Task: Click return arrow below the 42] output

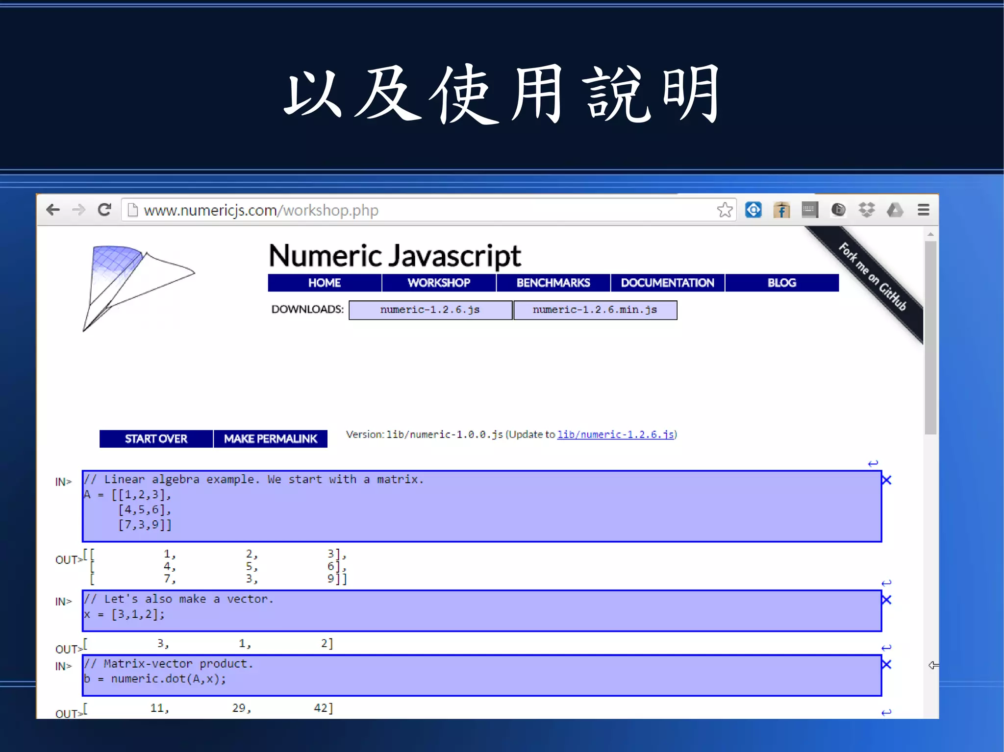Action: 886,712
